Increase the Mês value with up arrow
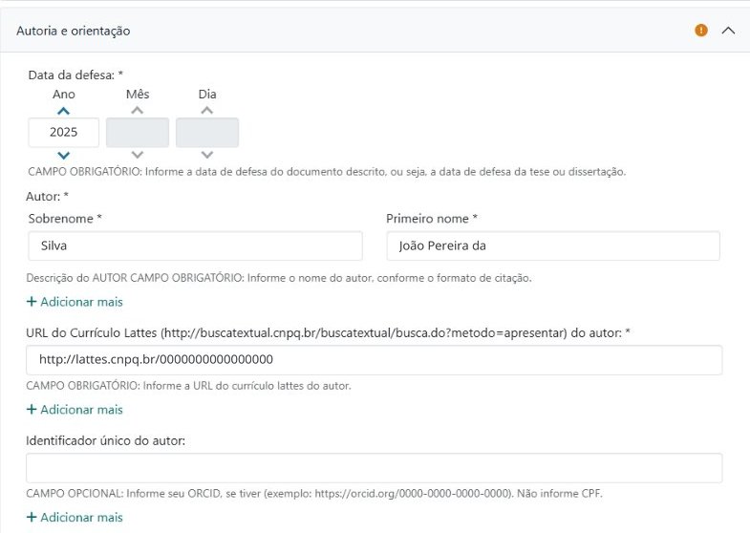 138,111
